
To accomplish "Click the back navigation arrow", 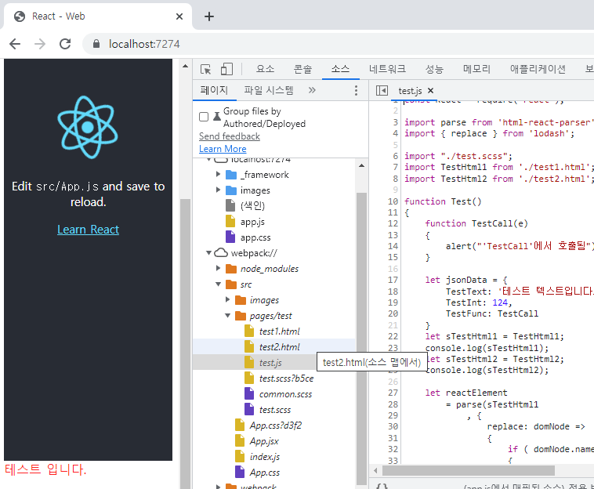I will [x=15, y=44].
